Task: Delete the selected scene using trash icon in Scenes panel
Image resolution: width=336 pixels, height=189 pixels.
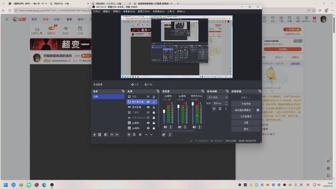Action: click(100, 134)
